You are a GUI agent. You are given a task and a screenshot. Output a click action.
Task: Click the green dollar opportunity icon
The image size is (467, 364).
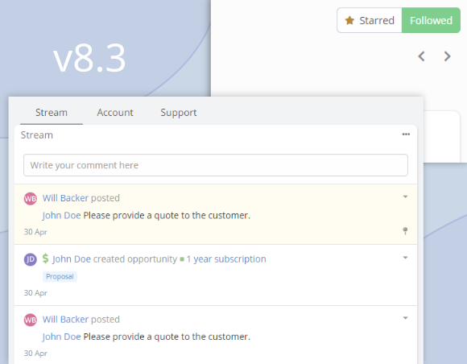[x=45, y=259]
